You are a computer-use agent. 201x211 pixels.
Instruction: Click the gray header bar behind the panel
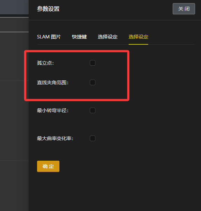(x=14, y=7)
